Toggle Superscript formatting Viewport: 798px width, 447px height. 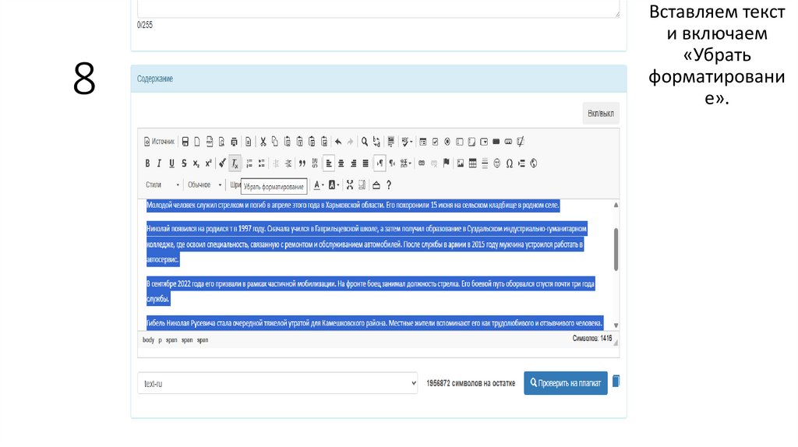208,164
